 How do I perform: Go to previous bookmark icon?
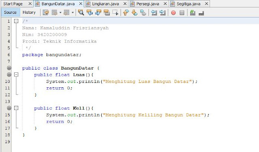coord(126,13)
